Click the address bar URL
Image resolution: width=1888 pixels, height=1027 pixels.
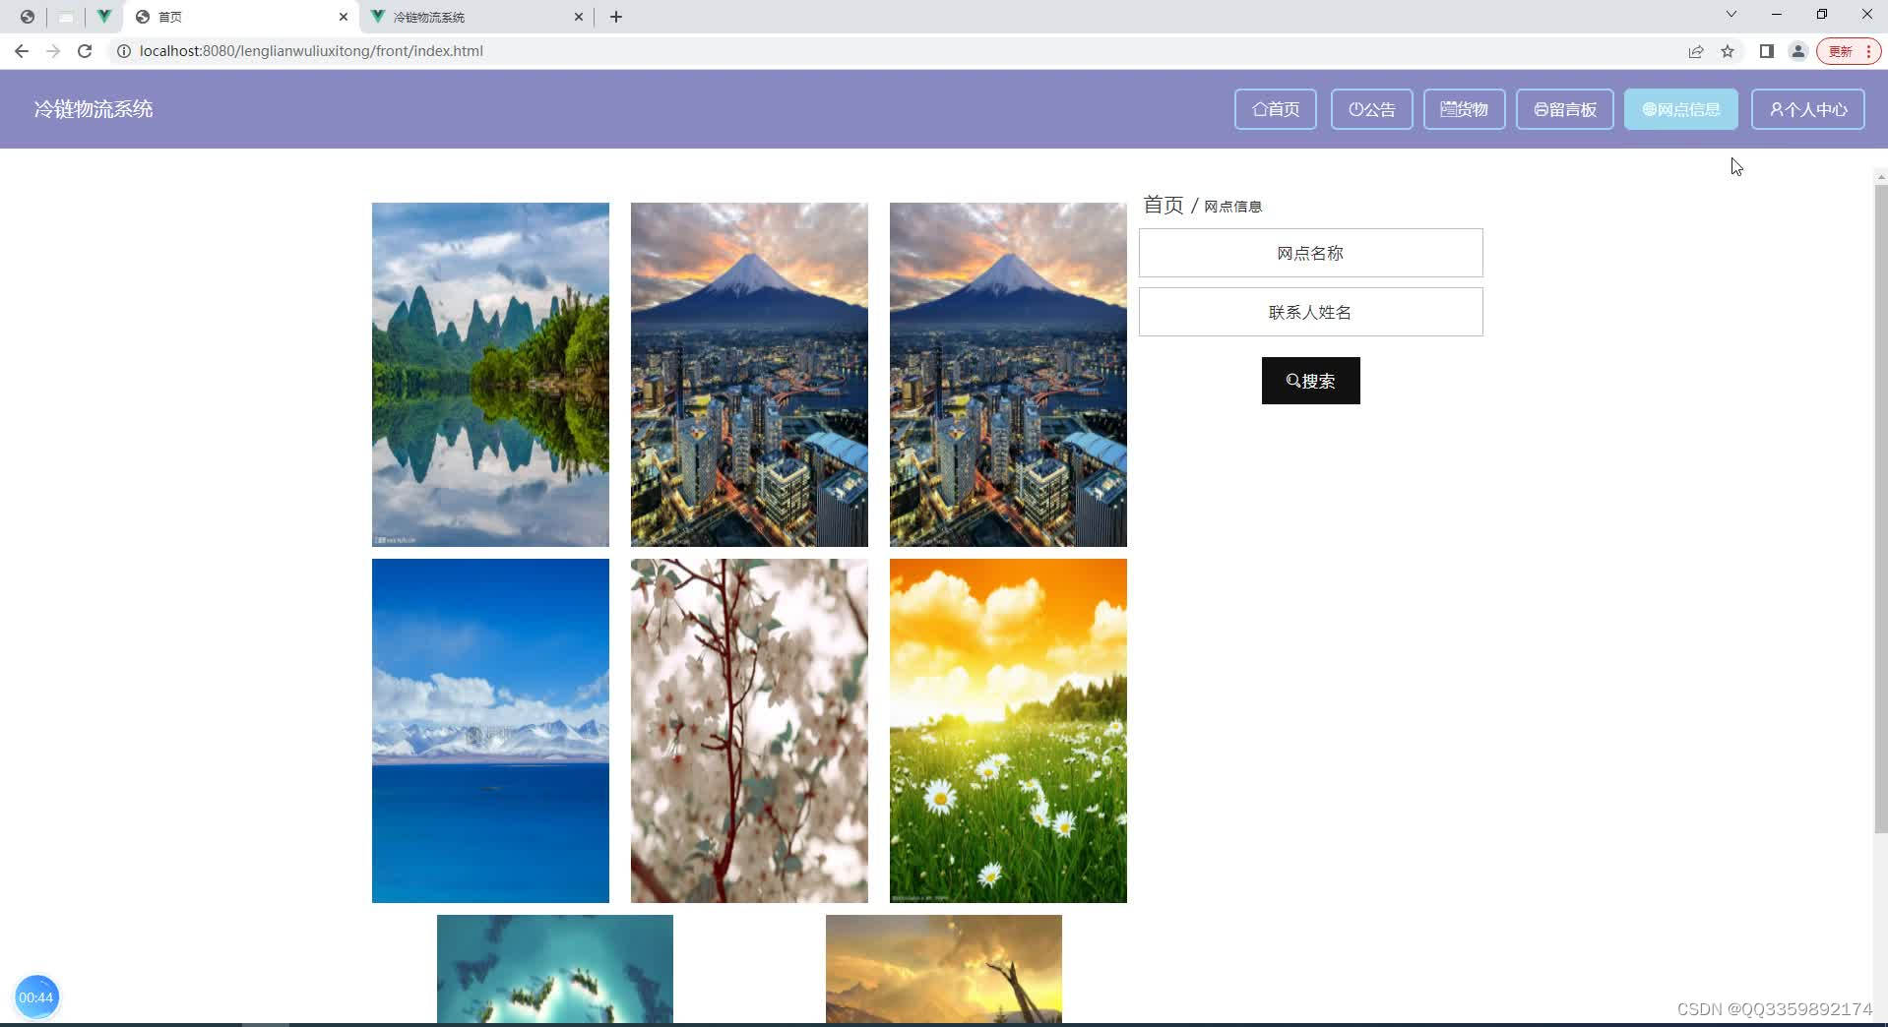point(311,51)
